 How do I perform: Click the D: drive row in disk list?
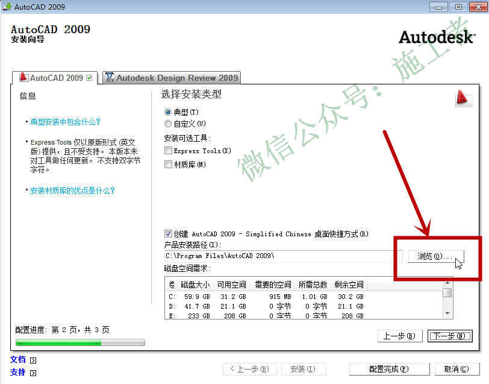point(266,306)
